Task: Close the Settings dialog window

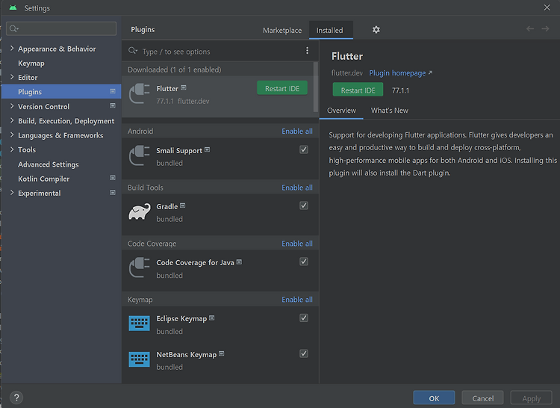Action: (x=547, y=7)
